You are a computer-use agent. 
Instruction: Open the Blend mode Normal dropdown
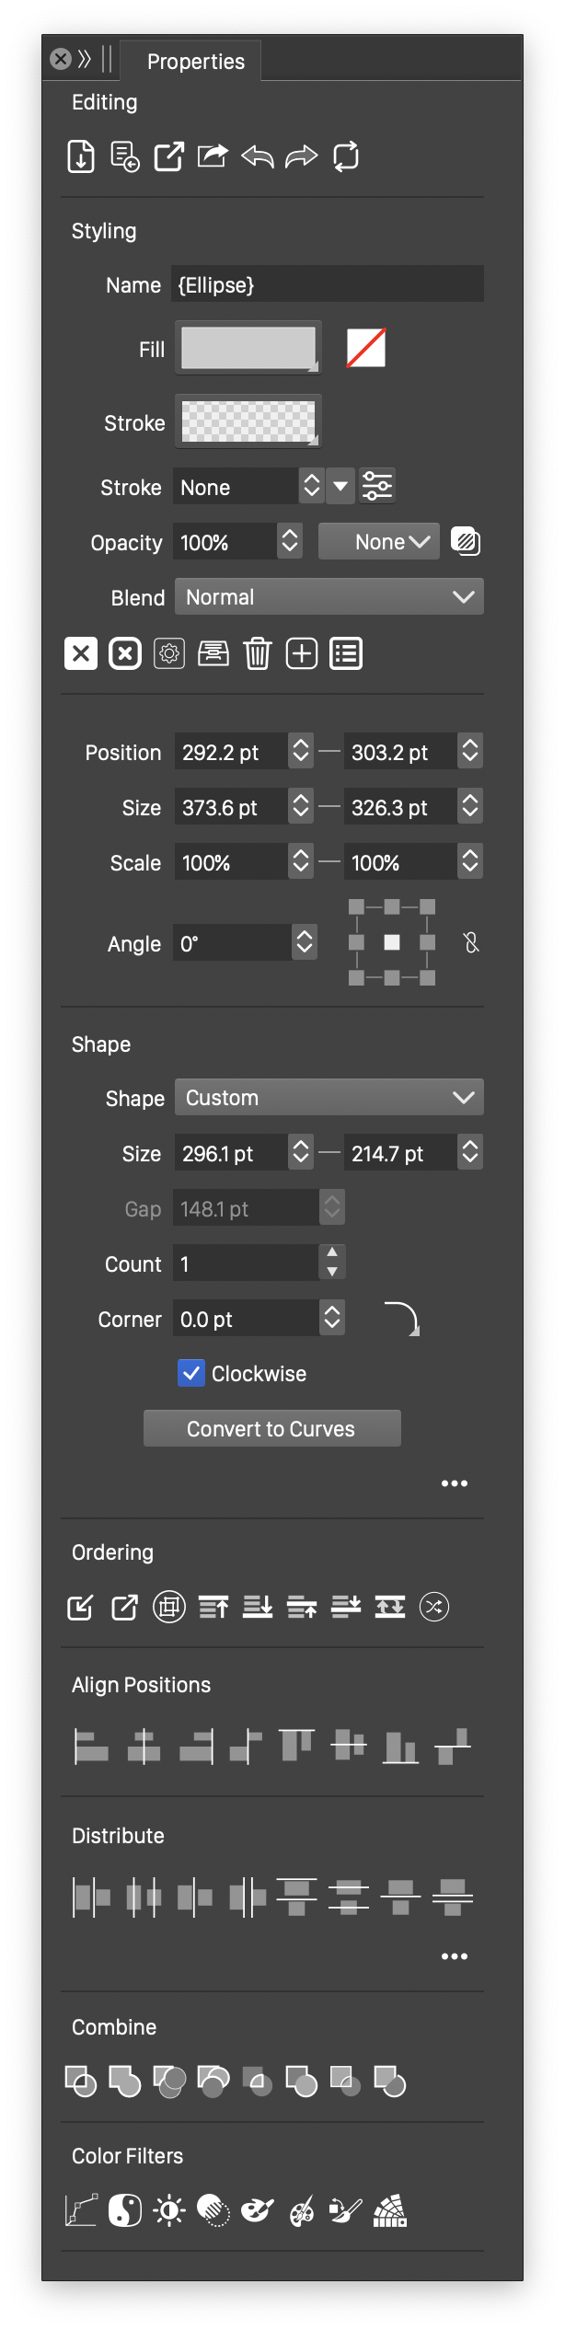[x=329, y=596]
